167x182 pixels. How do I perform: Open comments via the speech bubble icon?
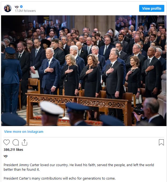click(16, 142)
